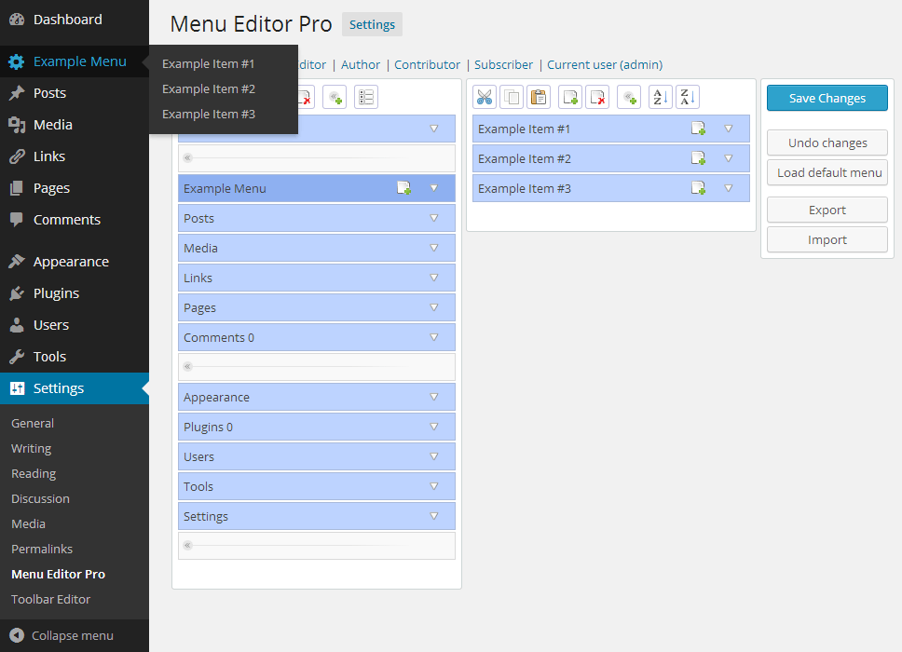This screenshot has height=652, width=902.
Task: Open Menu Editor Pro under Settings
Action: pyautogui.click(x=58, y=574)
